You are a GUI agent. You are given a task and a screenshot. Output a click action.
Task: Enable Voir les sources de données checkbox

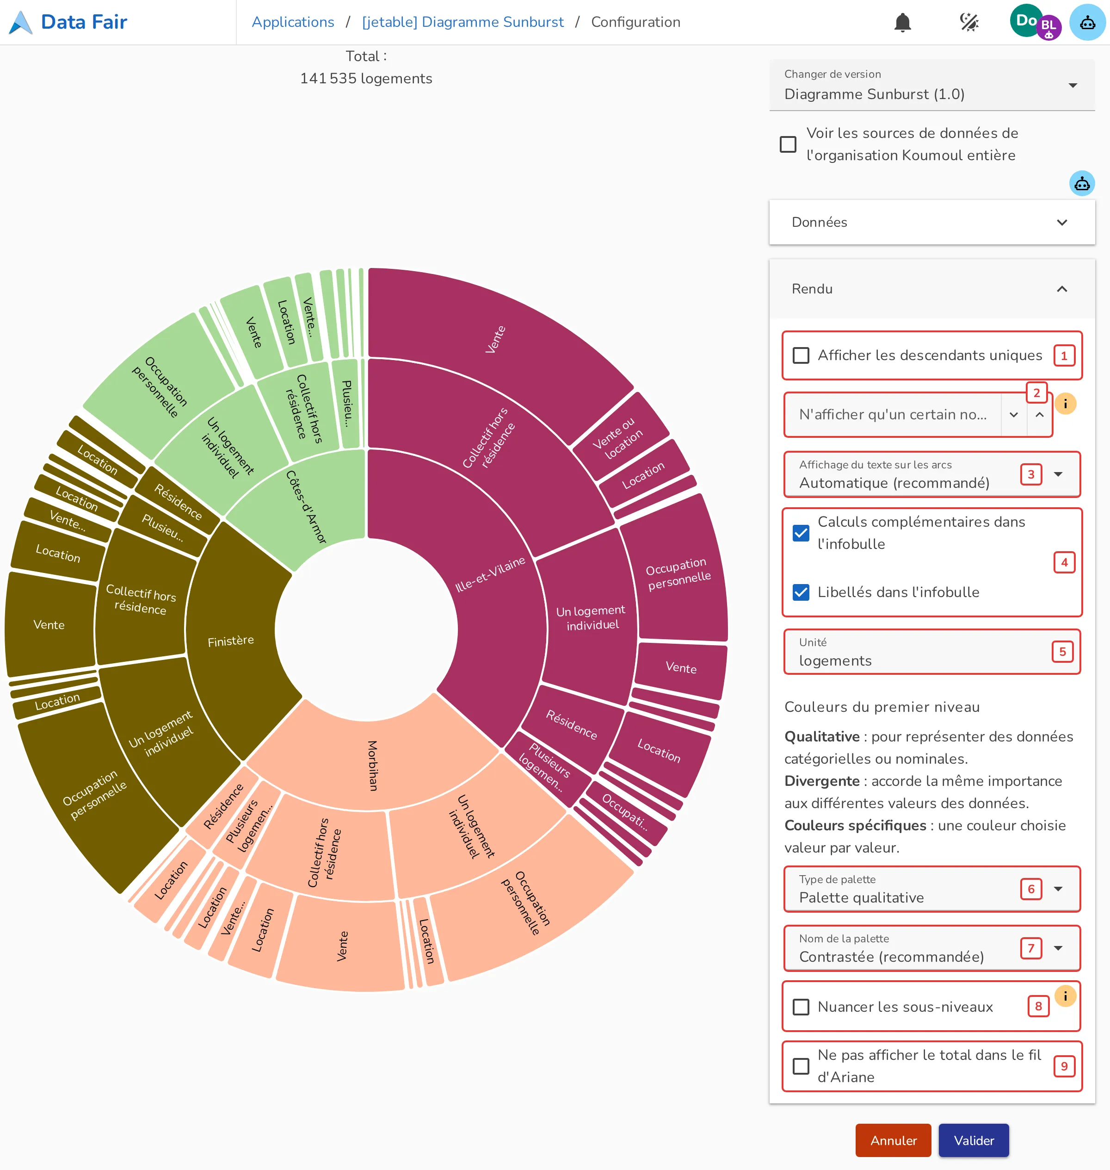pyautogui.click(x=788, y=144)
